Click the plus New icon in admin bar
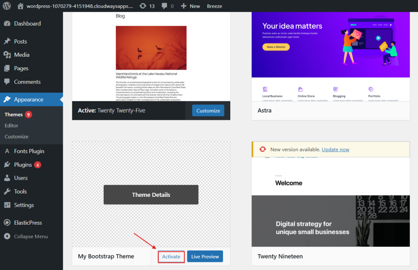The image size is (418, 270). (x=184, y=6)
